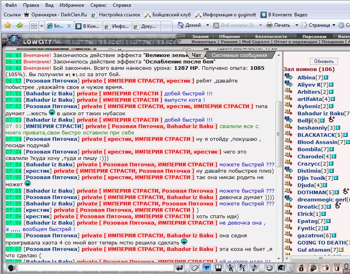Click player name Blood Assasin
Screen dimensions: 350x274
pyautogui.click(x=317, y=142)
